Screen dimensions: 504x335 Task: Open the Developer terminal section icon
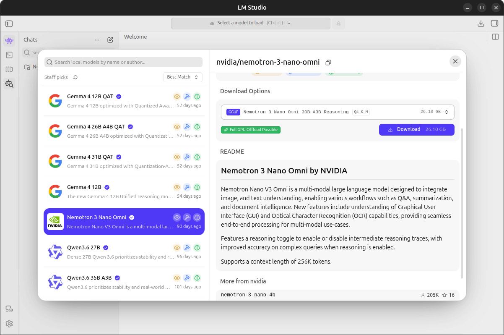click(9, 55)
